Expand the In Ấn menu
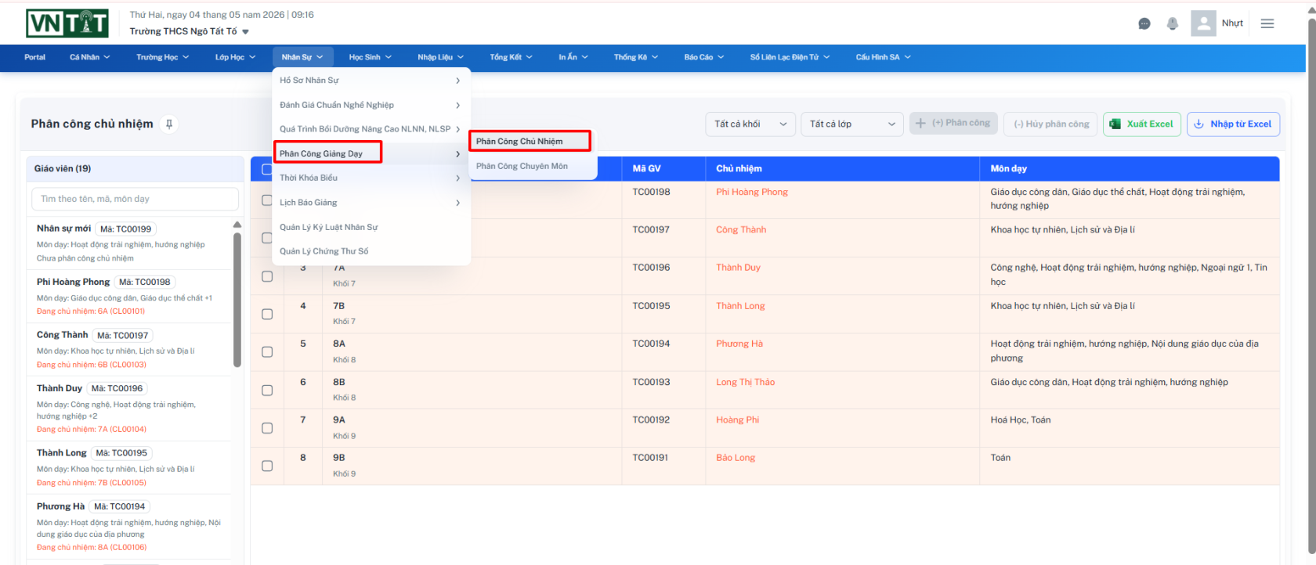The height and width of the screenshot is (565, 1316). click(573, 57)
